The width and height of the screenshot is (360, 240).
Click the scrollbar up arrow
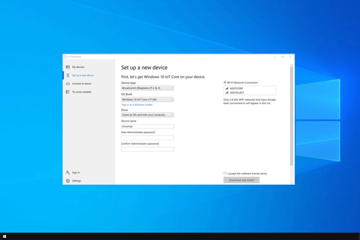(x=292, y=65)
